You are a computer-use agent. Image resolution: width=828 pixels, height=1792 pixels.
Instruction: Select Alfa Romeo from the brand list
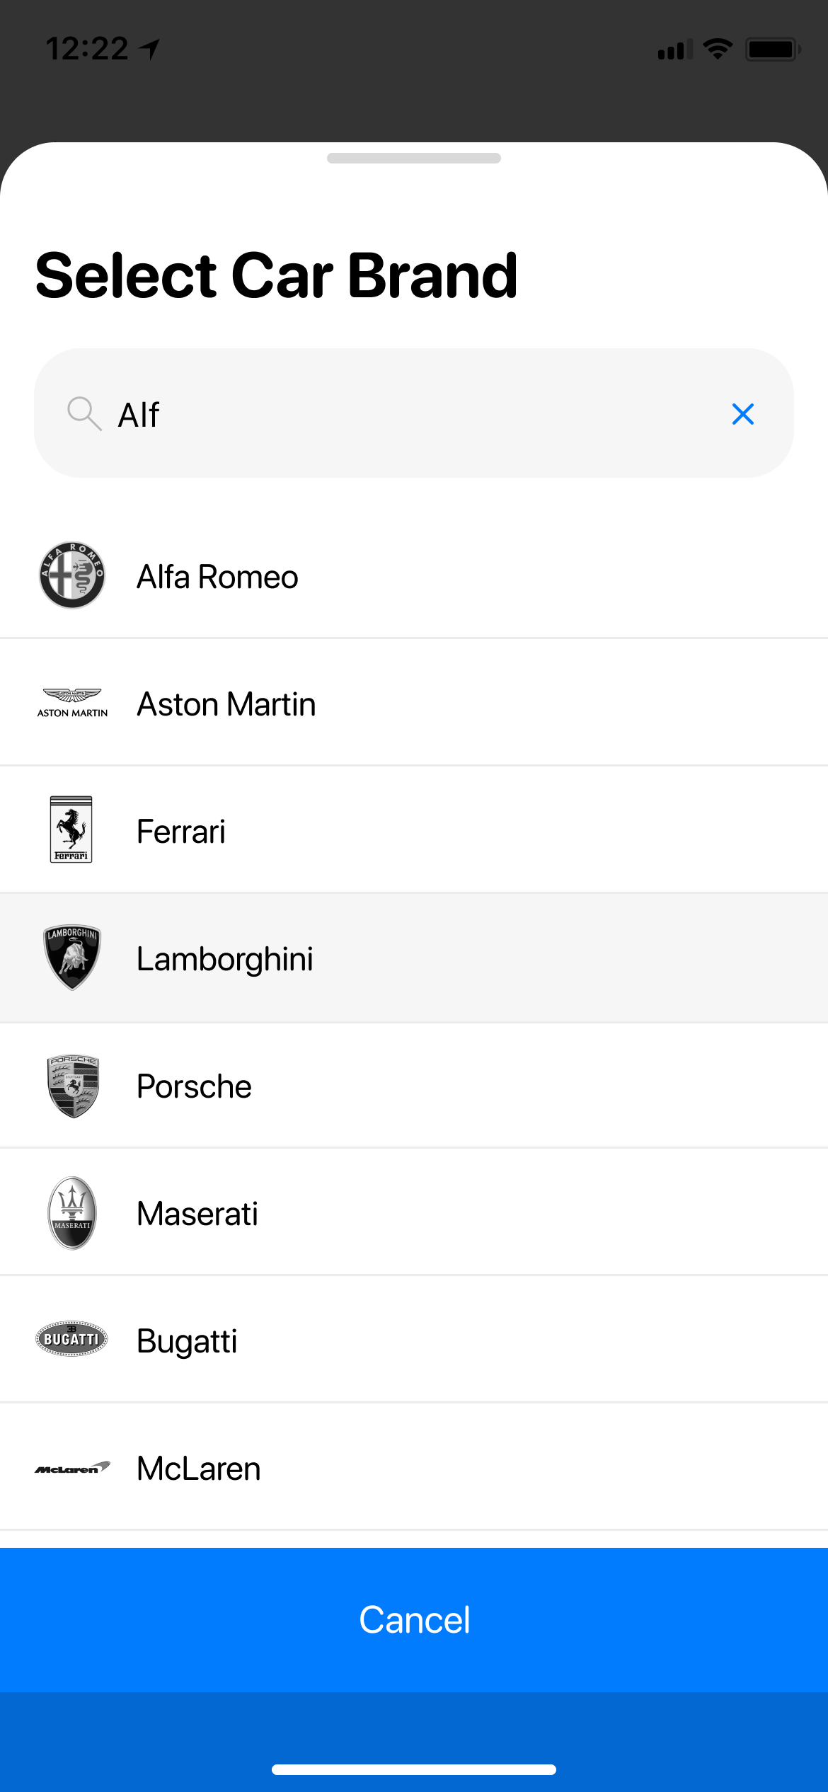(217, 577)
